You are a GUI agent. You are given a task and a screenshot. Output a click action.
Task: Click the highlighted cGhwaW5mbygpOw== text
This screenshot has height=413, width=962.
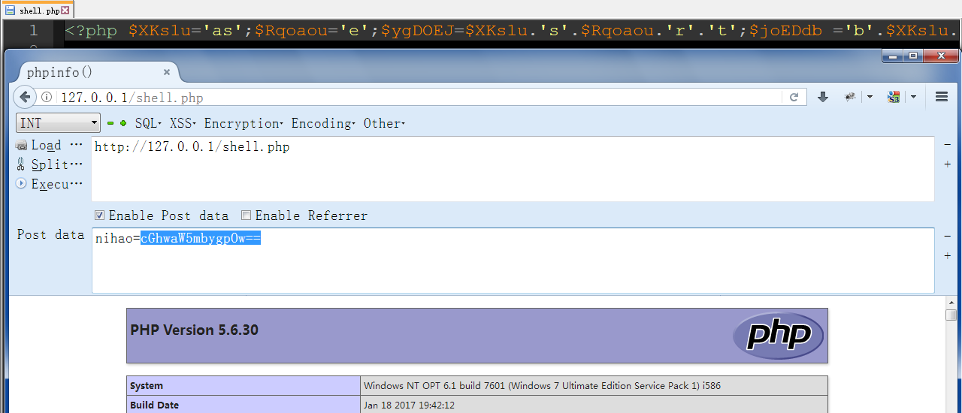click(x=201, y=239)
